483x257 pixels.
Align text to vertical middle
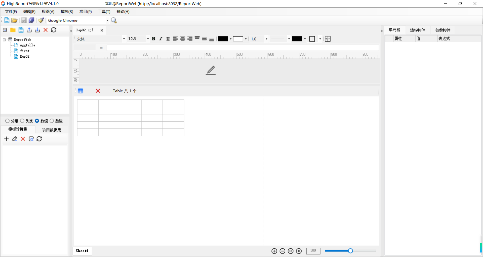(204, 39)
